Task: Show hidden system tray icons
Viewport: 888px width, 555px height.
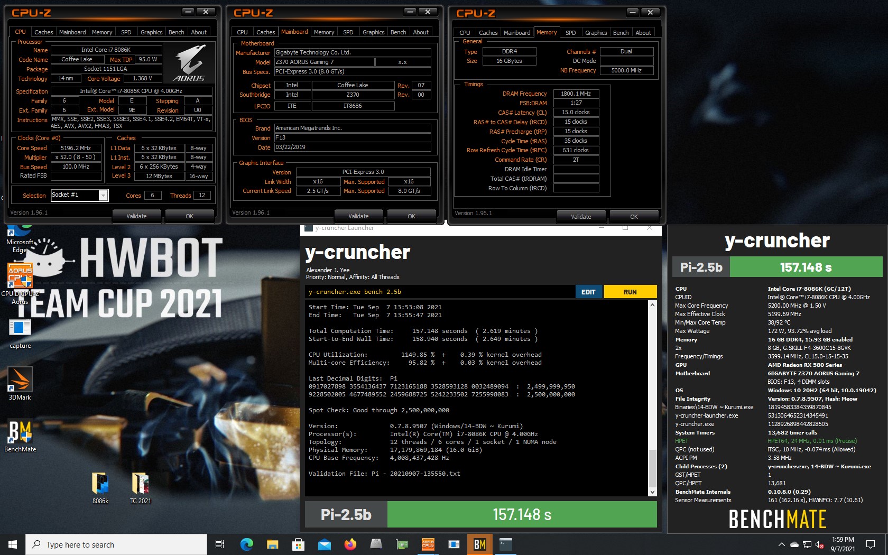Action: click(781, 544)
